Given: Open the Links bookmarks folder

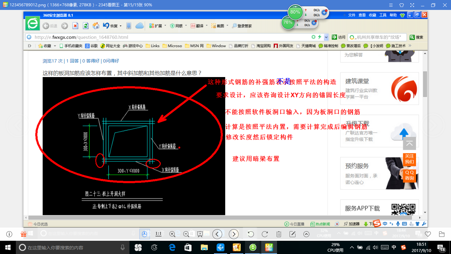Looking at the screenshot, I should point(153,46).
